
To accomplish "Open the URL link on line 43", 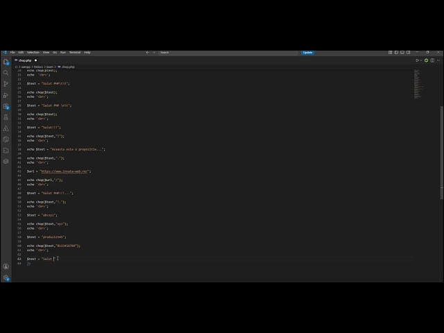I will click(x=65, y=171).
